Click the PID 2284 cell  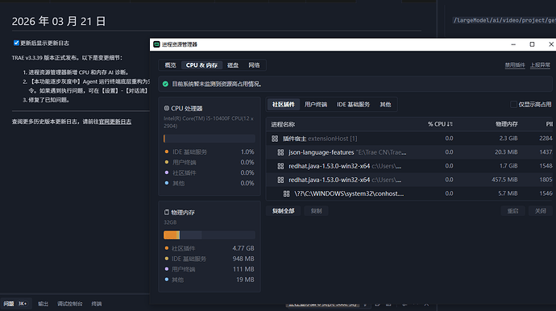click(x=546, y=139)
